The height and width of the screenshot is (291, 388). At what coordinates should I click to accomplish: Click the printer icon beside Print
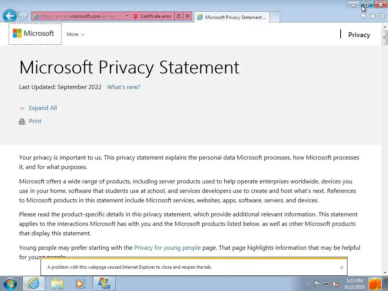click(x=22, y=122)
